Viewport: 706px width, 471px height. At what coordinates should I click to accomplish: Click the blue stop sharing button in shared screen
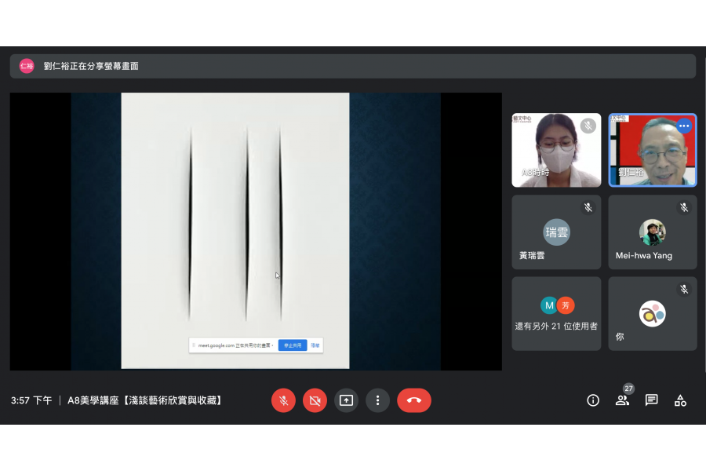tap(293, 345)
